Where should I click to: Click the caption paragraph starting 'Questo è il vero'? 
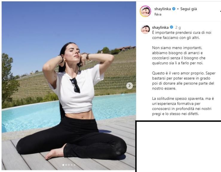coord(184,81)
